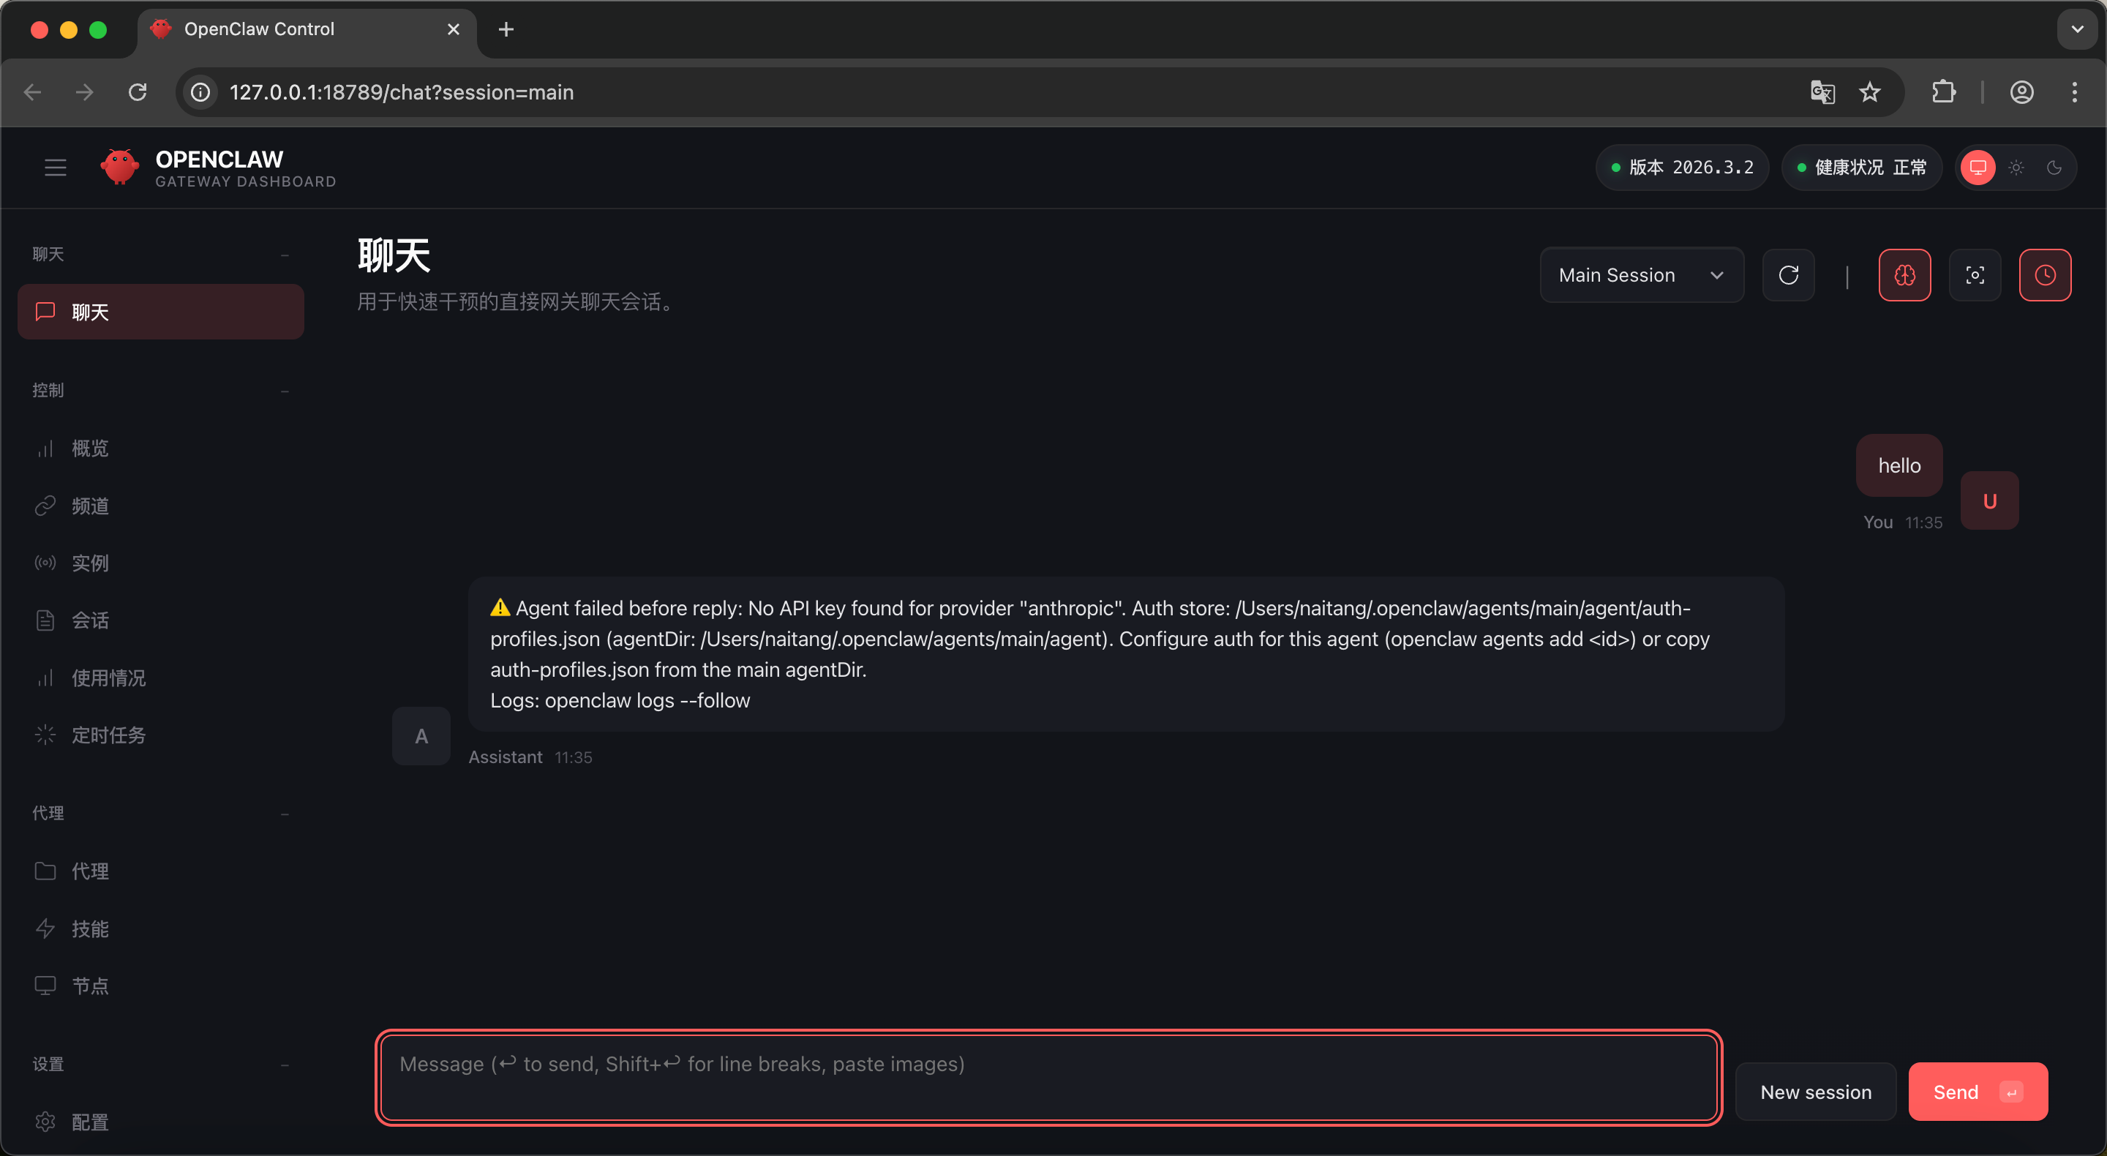Click the browser translate page icon
The height and width of the screenshot is (1156, 2107).
[x=1822, y=92]
